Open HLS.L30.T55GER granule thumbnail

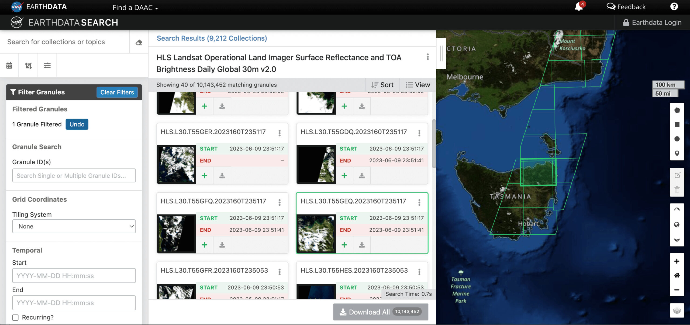176,165
